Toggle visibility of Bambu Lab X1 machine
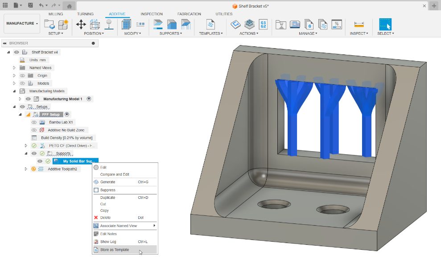Image resolution: width=441 pixels, height=272 pixels. pos(34,122)
